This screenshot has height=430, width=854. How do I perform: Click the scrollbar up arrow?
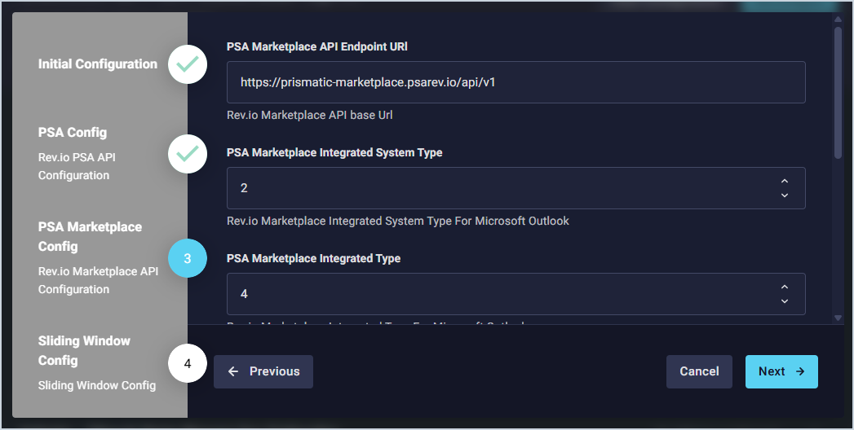click(x=838, y=18)
